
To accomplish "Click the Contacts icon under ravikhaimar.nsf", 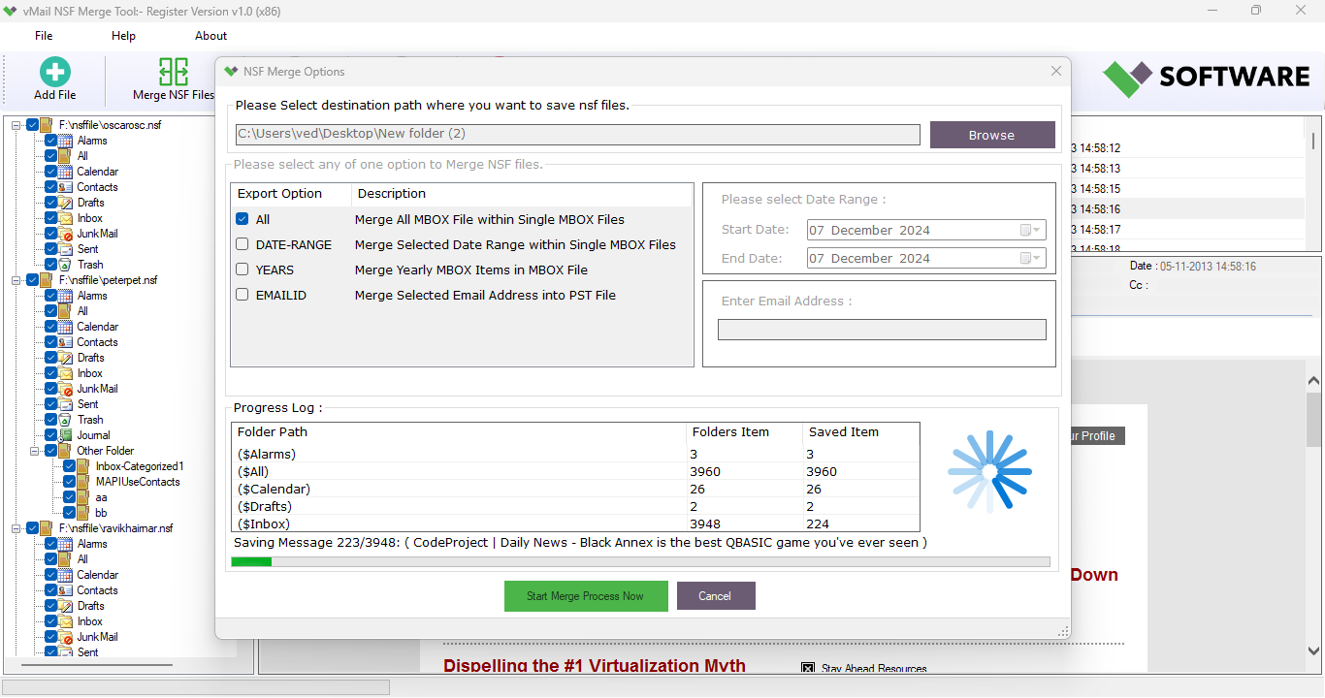I will 65,590.
